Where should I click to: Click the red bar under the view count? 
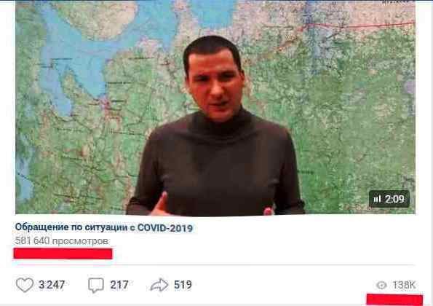tap(63, 254)
